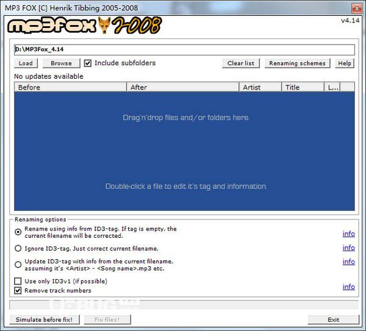Click the Fix files! button

click(107, 319)
